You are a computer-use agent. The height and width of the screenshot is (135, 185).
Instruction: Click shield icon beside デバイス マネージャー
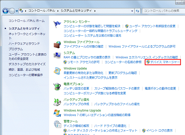click(x=148, y=62)
